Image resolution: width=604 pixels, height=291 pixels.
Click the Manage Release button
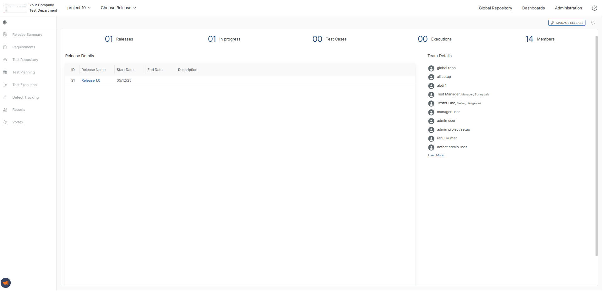pyautogui.click(x=567, y=23)
